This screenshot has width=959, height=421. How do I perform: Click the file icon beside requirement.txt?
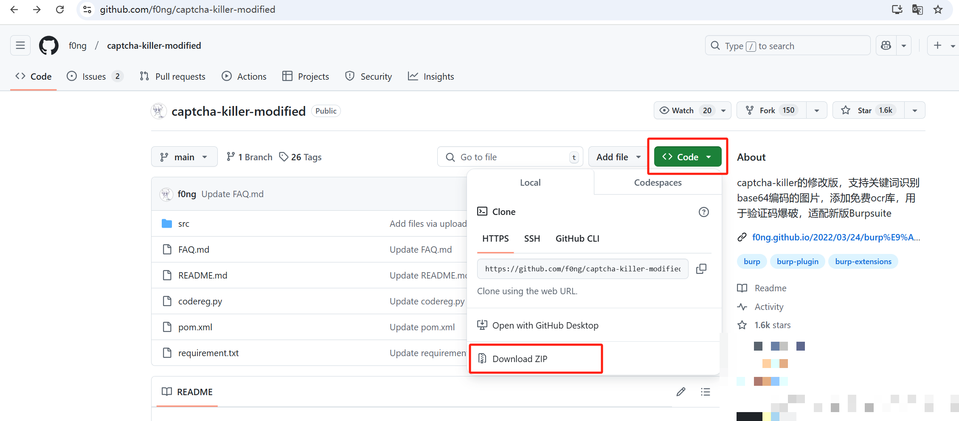tap(167, 353)
